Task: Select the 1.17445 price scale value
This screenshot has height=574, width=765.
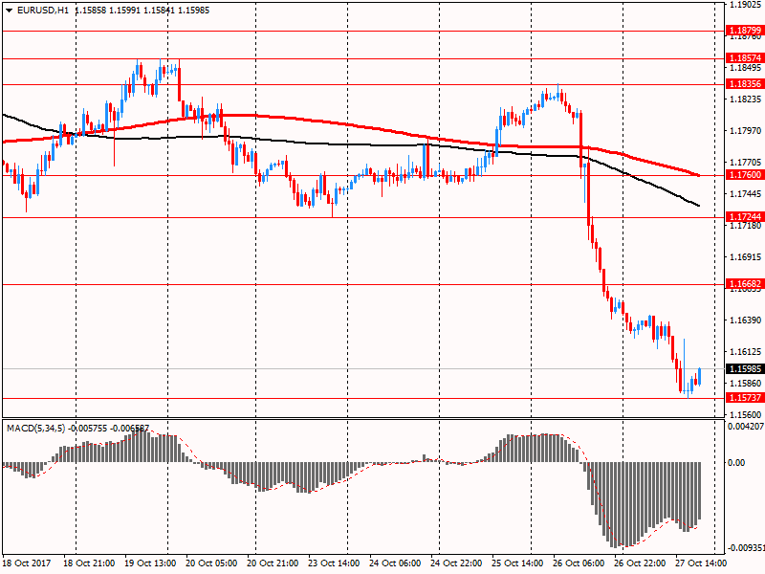Action: point(746,194)
